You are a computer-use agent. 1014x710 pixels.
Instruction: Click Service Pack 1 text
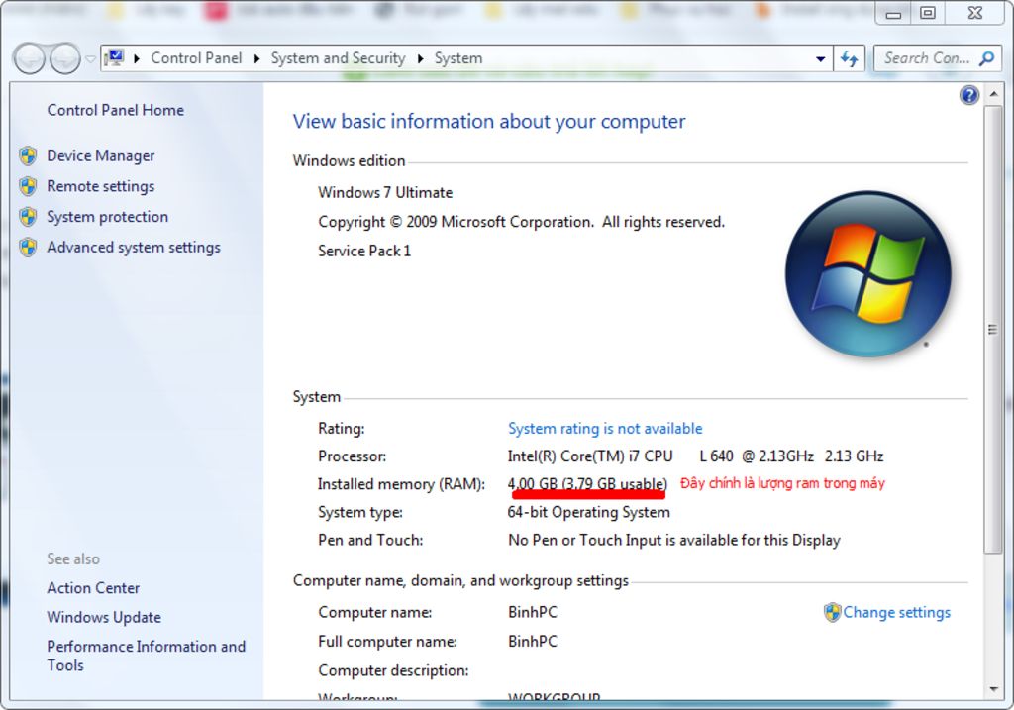coord(364,251)
